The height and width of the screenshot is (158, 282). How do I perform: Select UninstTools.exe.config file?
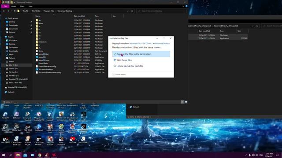pyautogui.click(x=47, y=66)
